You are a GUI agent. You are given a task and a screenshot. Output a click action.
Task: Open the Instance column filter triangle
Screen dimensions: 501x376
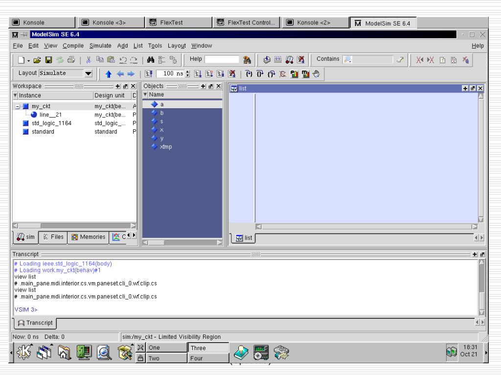coord(15,95)
